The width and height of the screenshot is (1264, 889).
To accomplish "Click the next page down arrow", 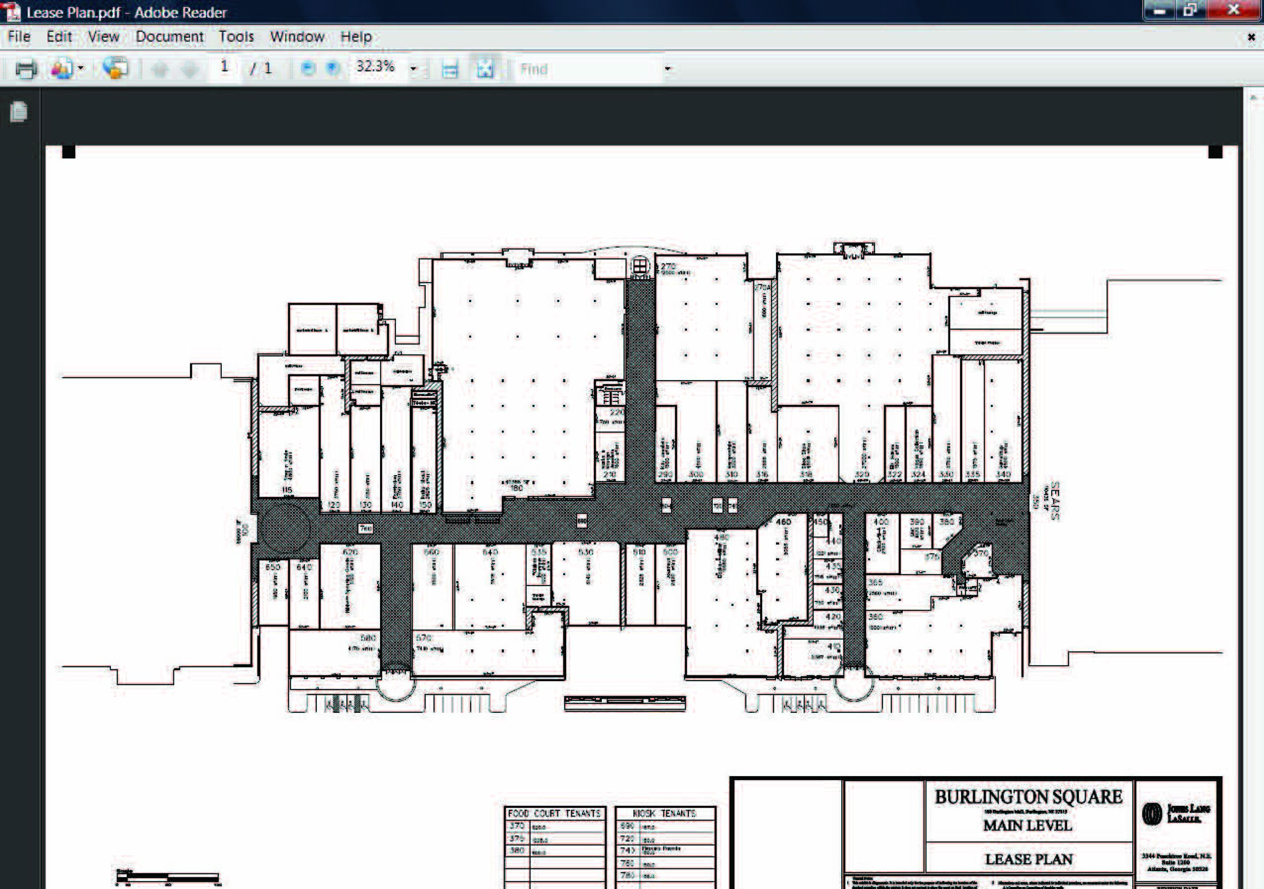I will [x=190, y=69].
